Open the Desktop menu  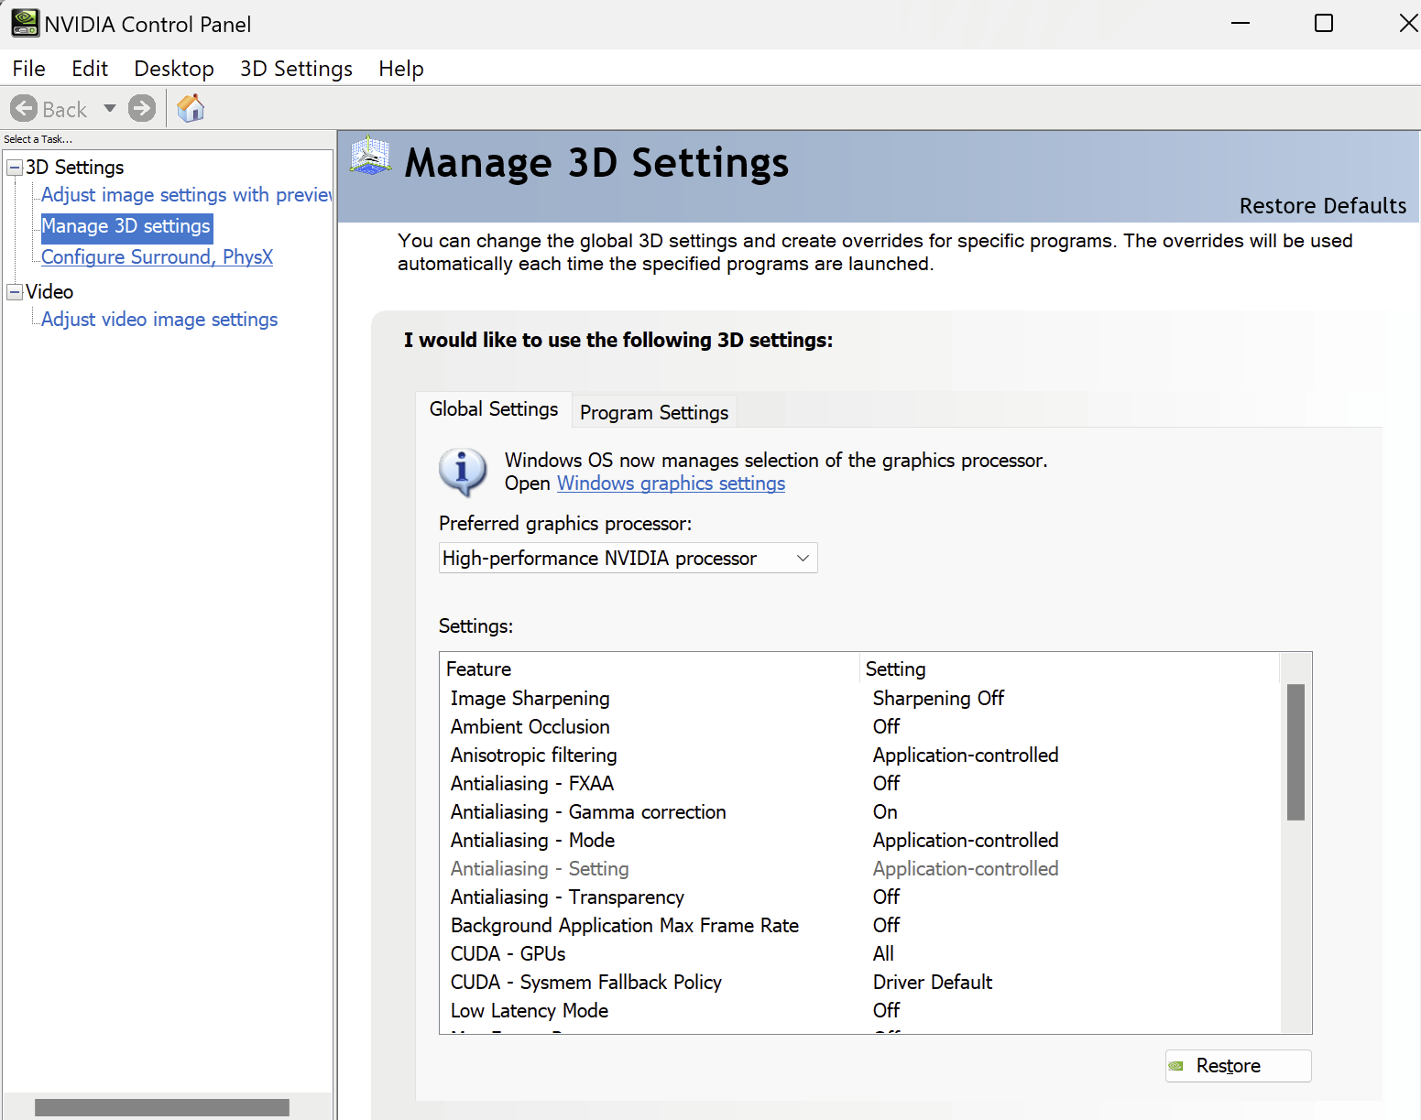tap(174, 69)
